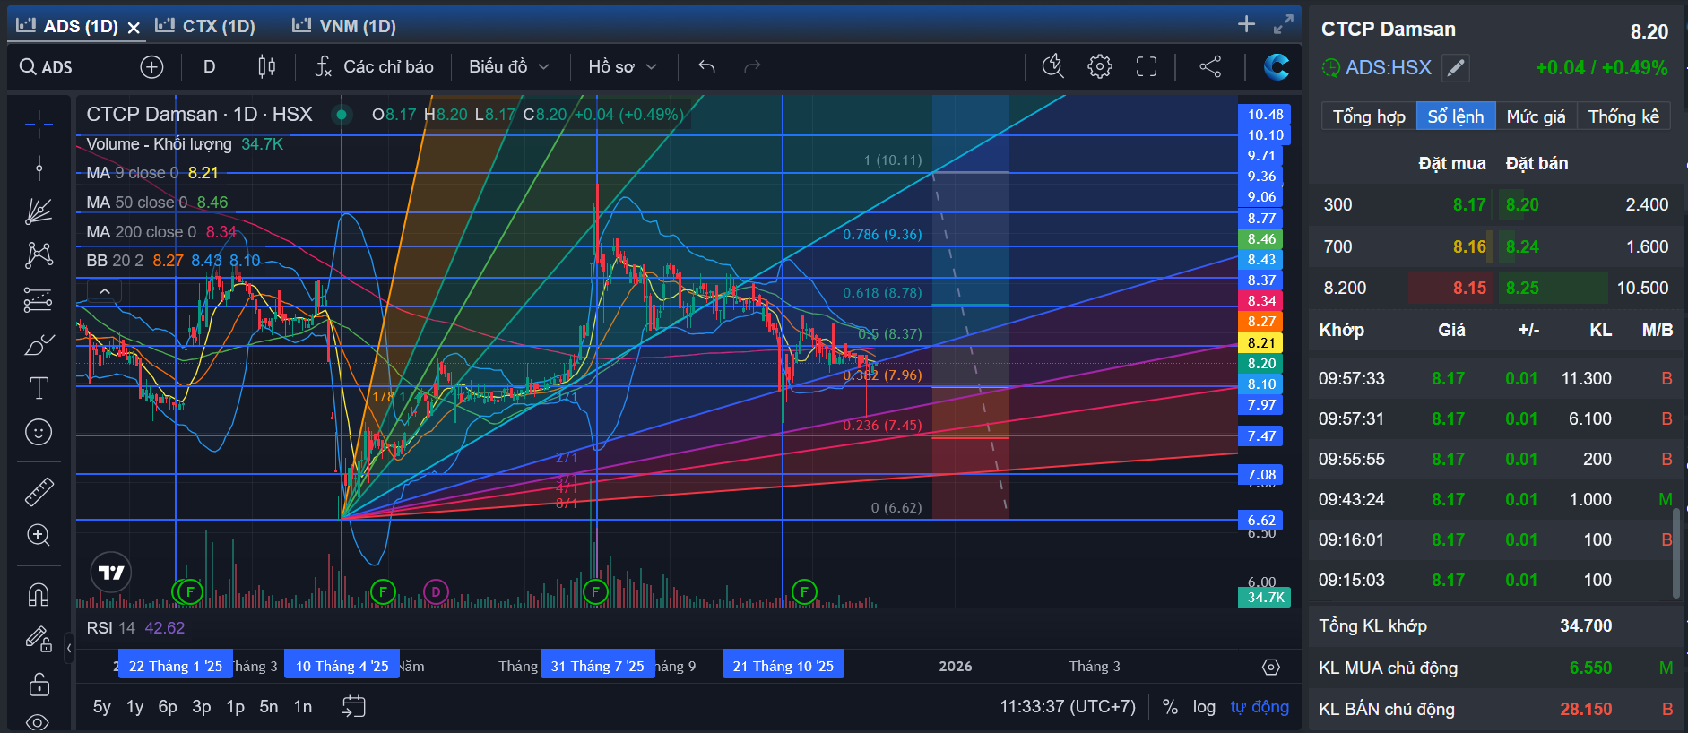Viewport: 1688px width, 733px height.
Task: Open the go-to-date calendar icon
Action: (354, 707)
